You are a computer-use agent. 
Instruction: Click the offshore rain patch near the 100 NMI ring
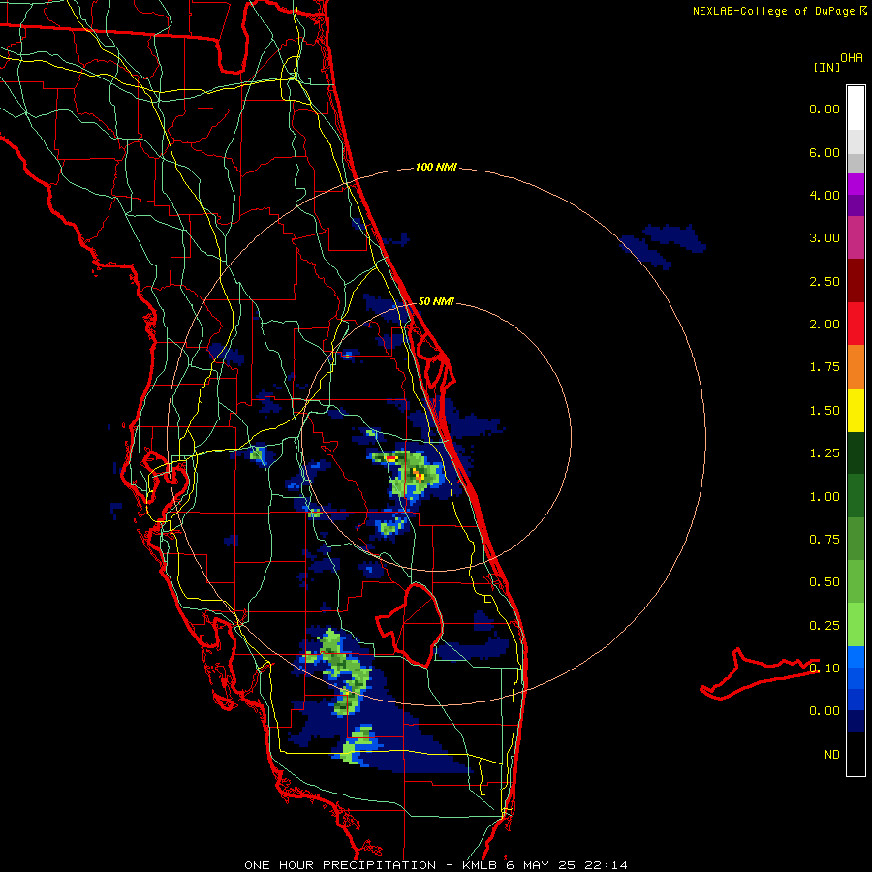tap(665, 245)
